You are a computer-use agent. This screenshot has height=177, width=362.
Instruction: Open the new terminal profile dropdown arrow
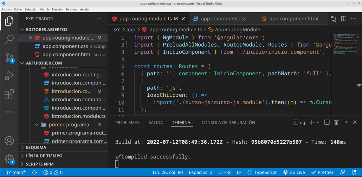click(318, 123)
